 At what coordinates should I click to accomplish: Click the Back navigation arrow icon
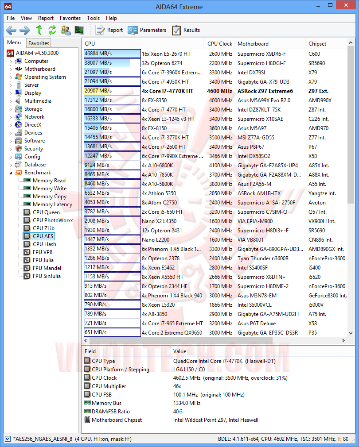(11, 30)
